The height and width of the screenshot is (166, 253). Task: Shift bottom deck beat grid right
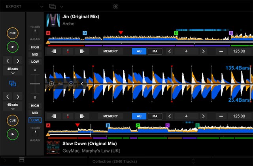pos(82,116)
